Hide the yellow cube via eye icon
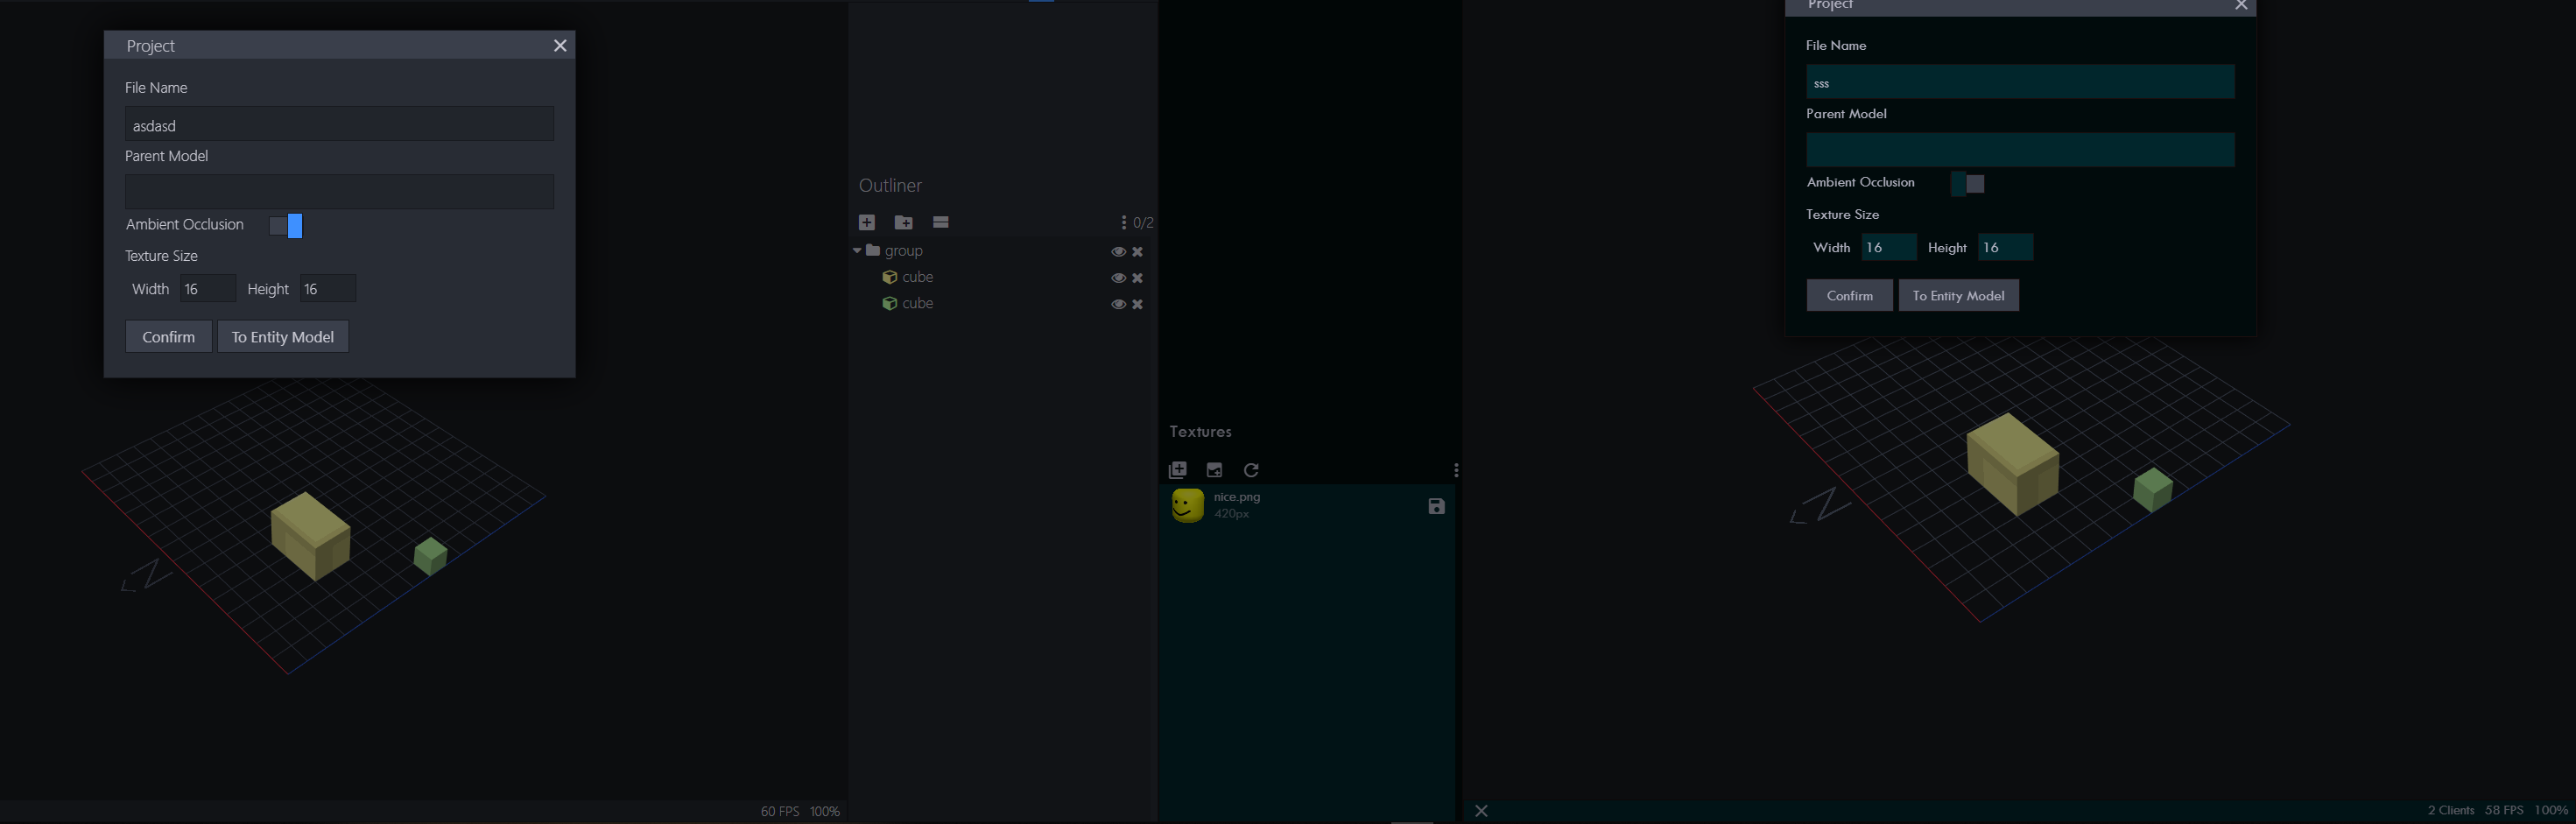2576x824 pixels. pos(1118,278)
